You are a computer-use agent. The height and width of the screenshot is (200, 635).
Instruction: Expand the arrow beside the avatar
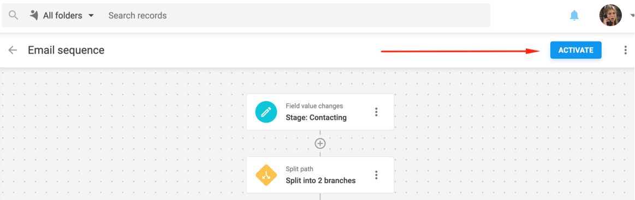click(631, 15)
